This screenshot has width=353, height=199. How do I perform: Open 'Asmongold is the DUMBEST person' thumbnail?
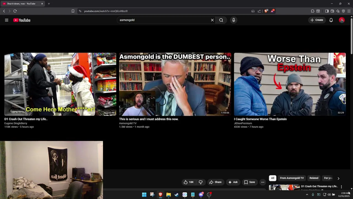(175, 84)
